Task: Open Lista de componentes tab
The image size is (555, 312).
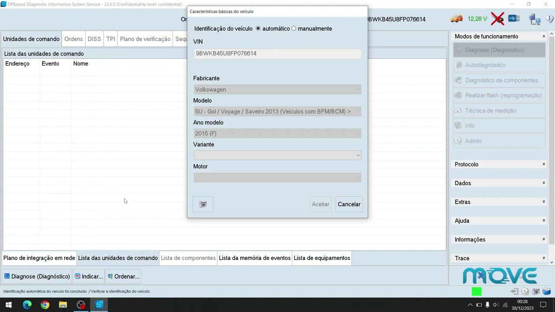Action: tap(188, 258)
